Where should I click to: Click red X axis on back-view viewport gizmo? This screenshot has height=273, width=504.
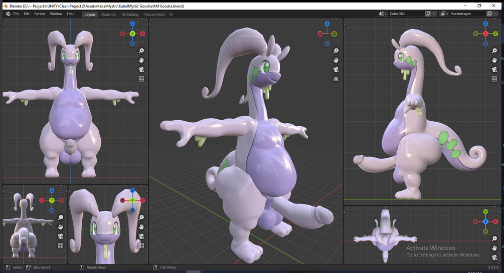tap(42, 200)
